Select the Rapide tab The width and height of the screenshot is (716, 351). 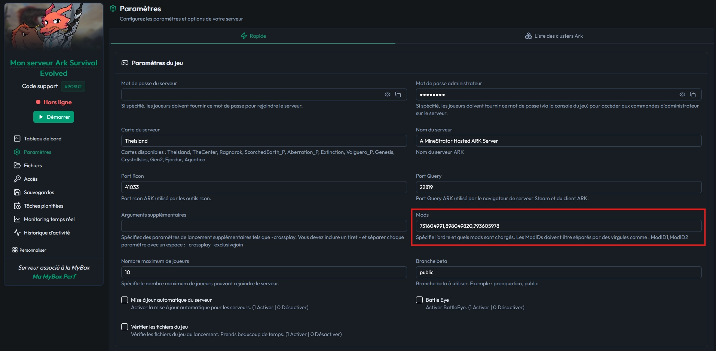coord(253,36)
